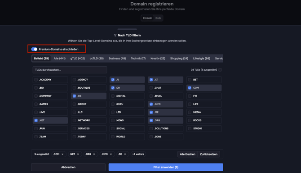301x173 pixels.
Task: Click the sheet drag handle above Nach TLD filtern
Action: [x=127, y=29]
